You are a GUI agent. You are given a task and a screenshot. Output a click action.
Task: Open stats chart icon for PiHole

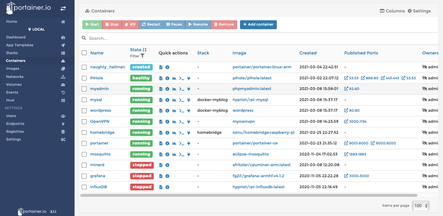[x=174, y=78]
